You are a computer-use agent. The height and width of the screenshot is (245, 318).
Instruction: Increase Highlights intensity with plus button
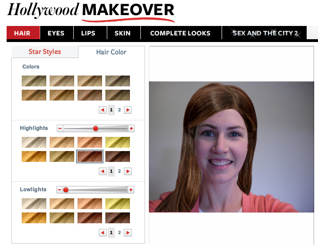131,128
